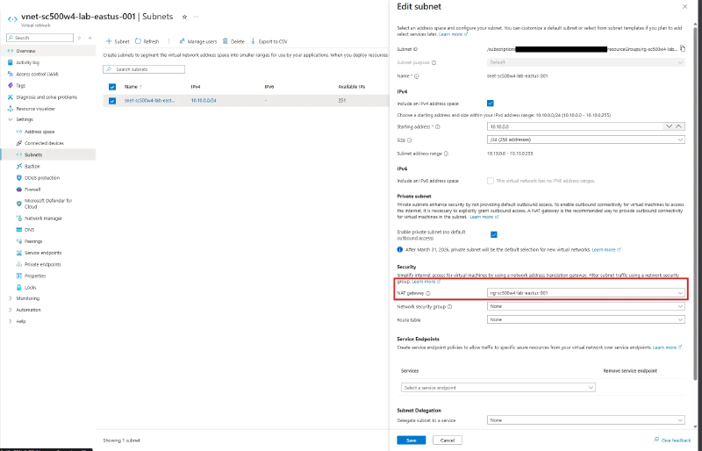Save the subnet changes
Viewport: 702px width, 451px height.
tap(411, 440)
